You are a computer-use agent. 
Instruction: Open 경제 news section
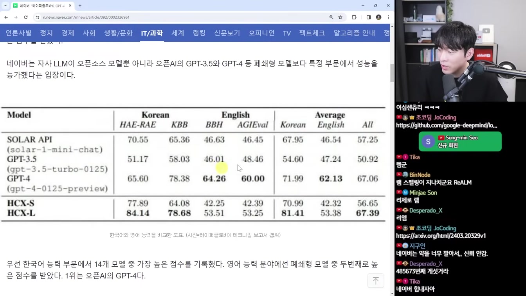(68, 33)
